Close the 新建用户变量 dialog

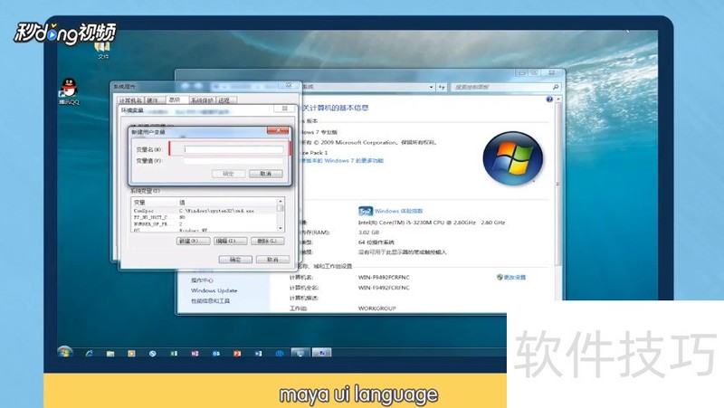[278, 131]
